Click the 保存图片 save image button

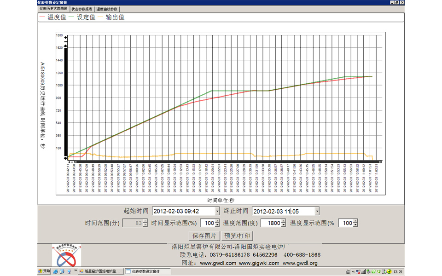click(204, 236)
